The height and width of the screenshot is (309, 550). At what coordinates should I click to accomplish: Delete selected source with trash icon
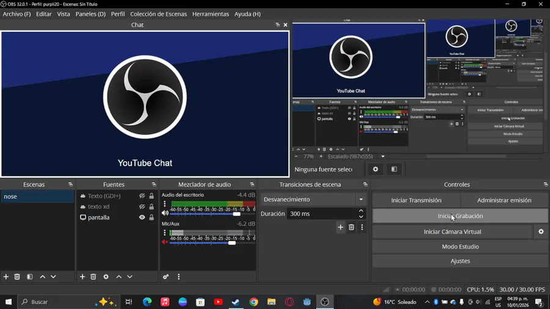pos(94,277)
